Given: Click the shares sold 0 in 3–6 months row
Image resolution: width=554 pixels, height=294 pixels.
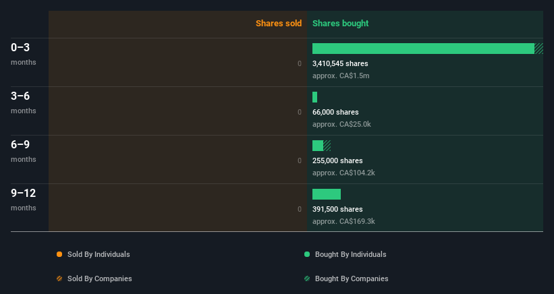Looking at the screenshot, I should [300, 112].
